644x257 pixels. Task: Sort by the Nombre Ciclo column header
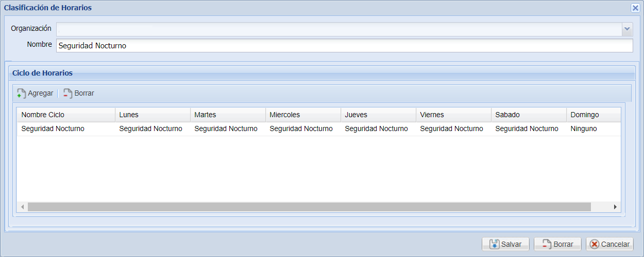[65, 115]
